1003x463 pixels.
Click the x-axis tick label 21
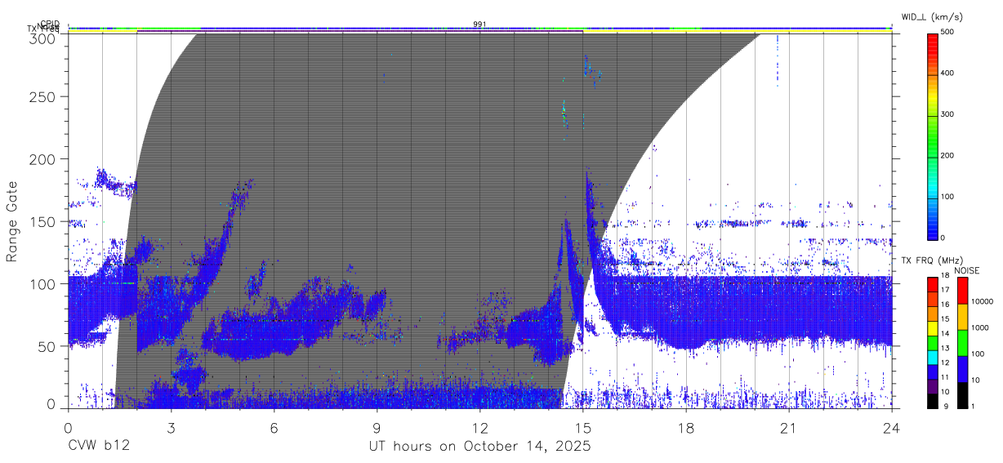tap(789, 427)
